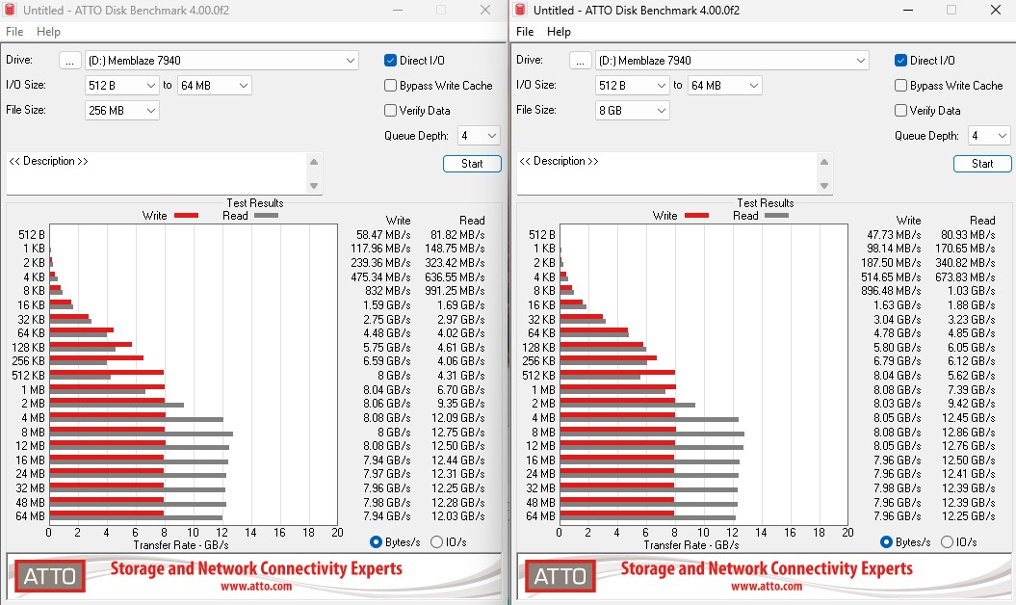This screenshot has width=1016, height=605.
Task: Click description scroll up arrow, right window
Action: 824,162
